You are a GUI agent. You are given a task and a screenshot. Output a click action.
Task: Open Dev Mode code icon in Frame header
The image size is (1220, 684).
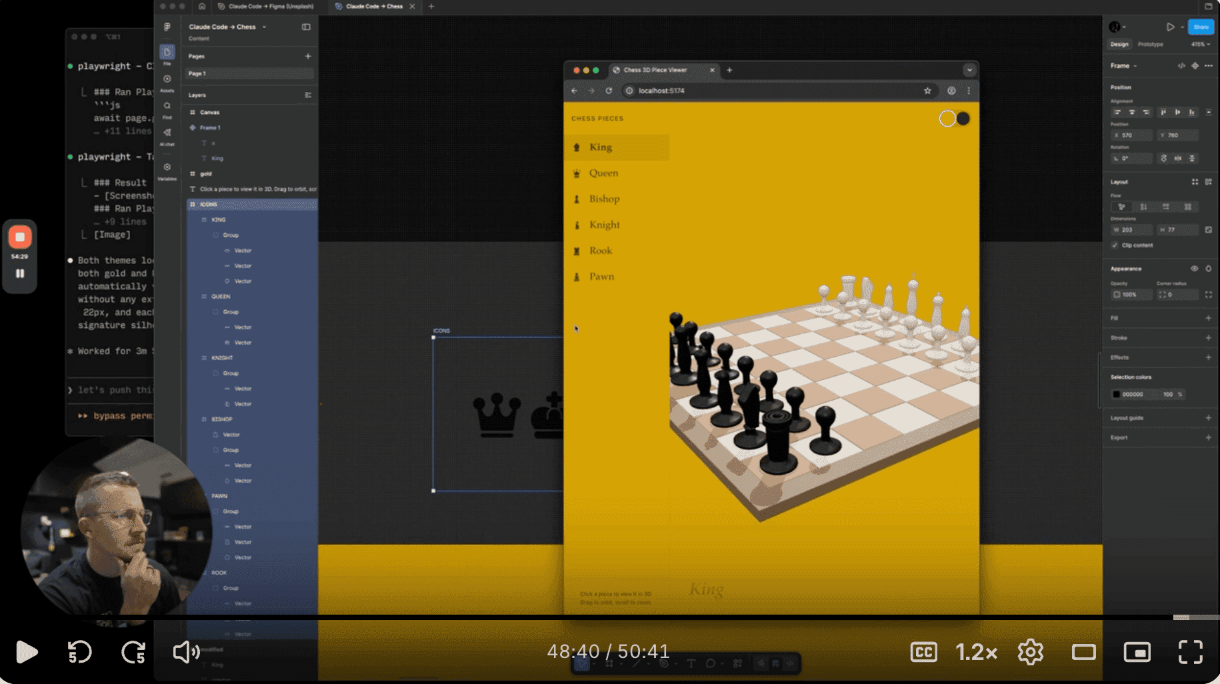coord(1181,65)
